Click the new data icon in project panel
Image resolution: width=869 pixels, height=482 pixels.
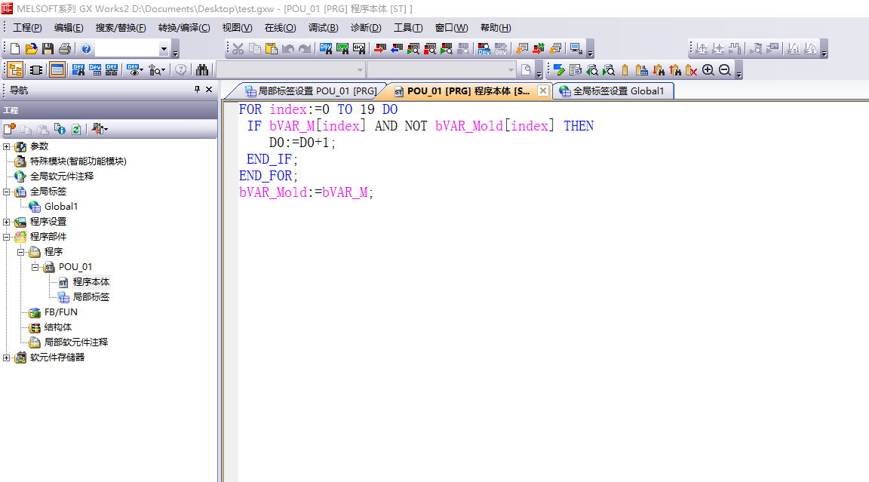coord(10,129)
